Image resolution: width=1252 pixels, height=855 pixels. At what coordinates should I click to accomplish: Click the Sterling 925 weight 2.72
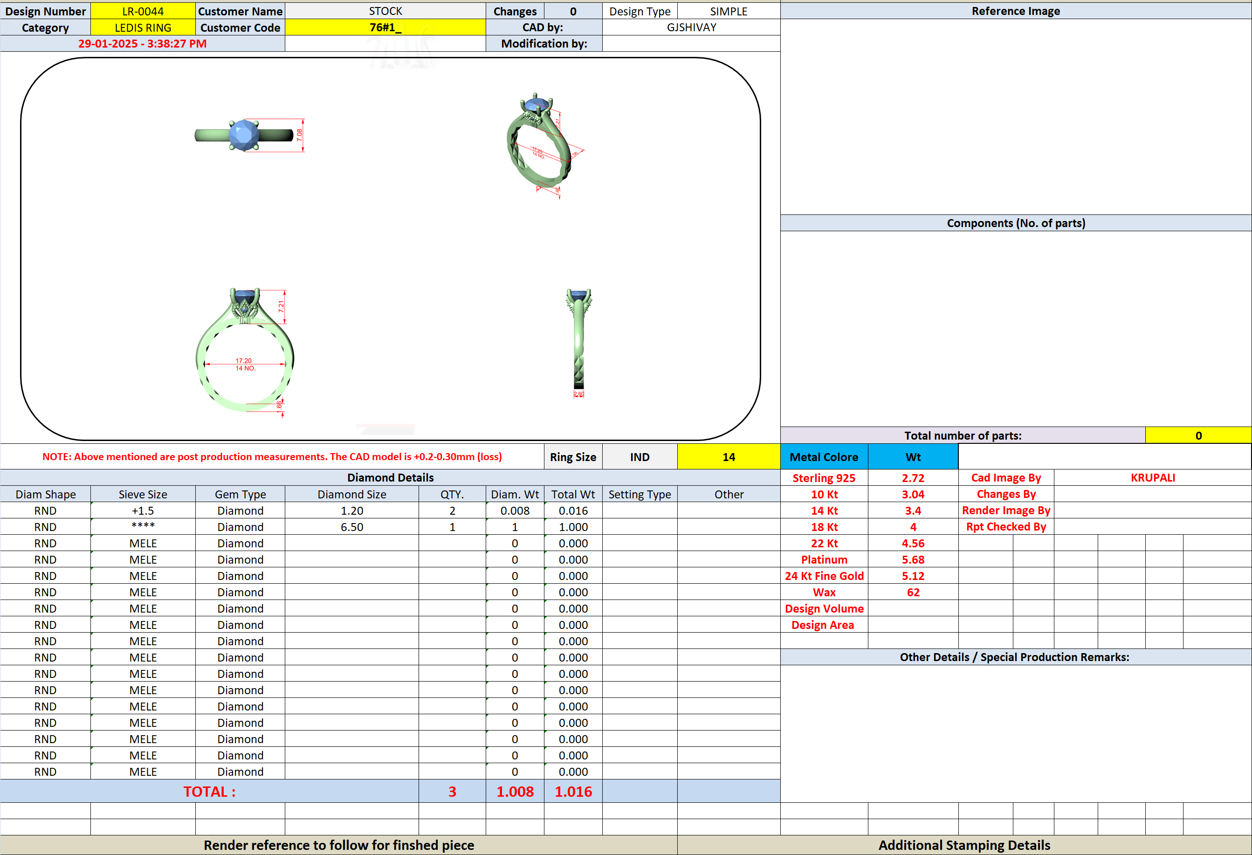913,478
